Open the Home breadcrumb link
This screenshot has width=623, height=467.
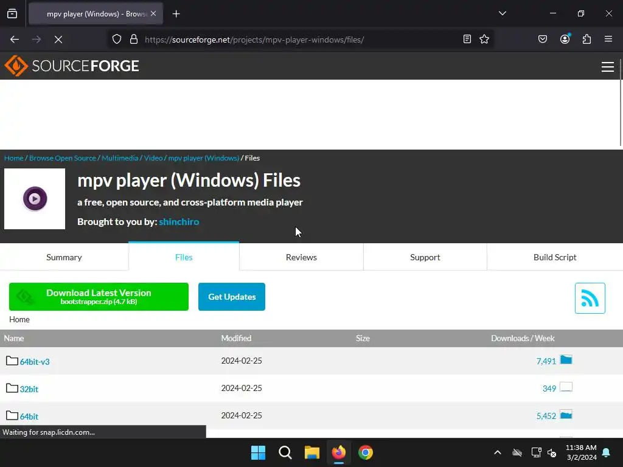(14, 158)
